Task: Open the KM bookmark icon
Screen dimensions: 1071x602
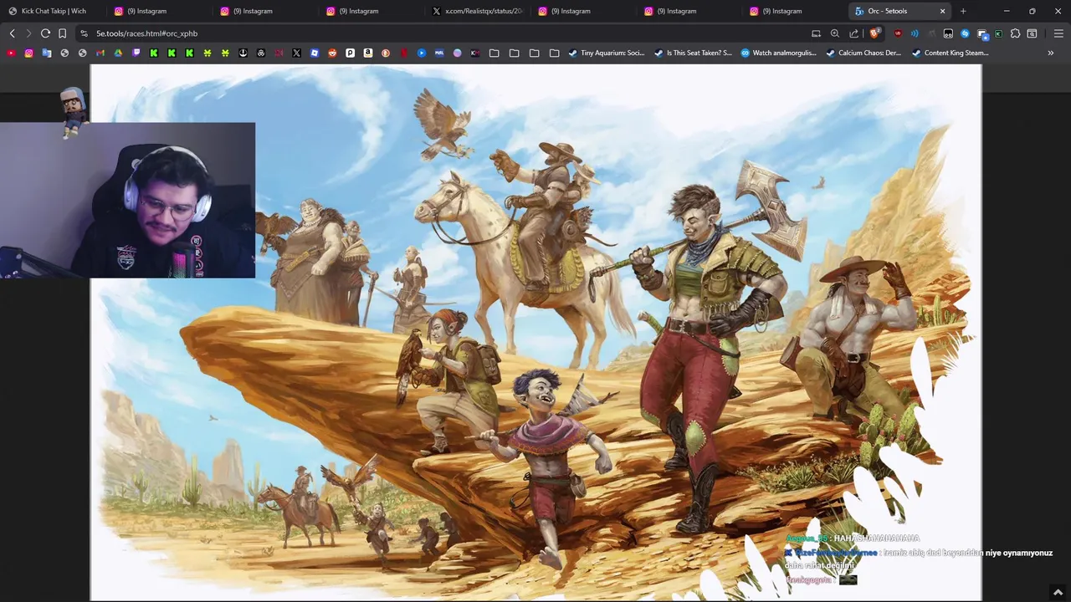Action: (x=474, y=53)
